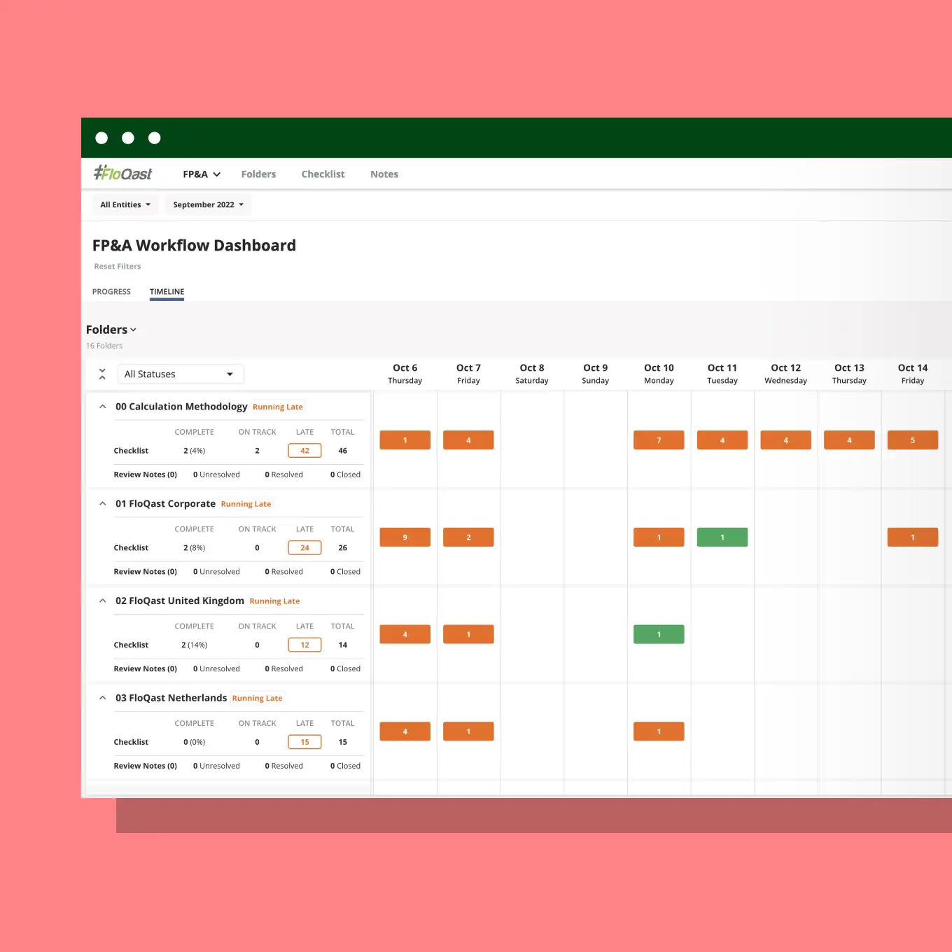Screen dimensions: 952x952
Task: Click the late count 15 box
Action: click(304, 742)
